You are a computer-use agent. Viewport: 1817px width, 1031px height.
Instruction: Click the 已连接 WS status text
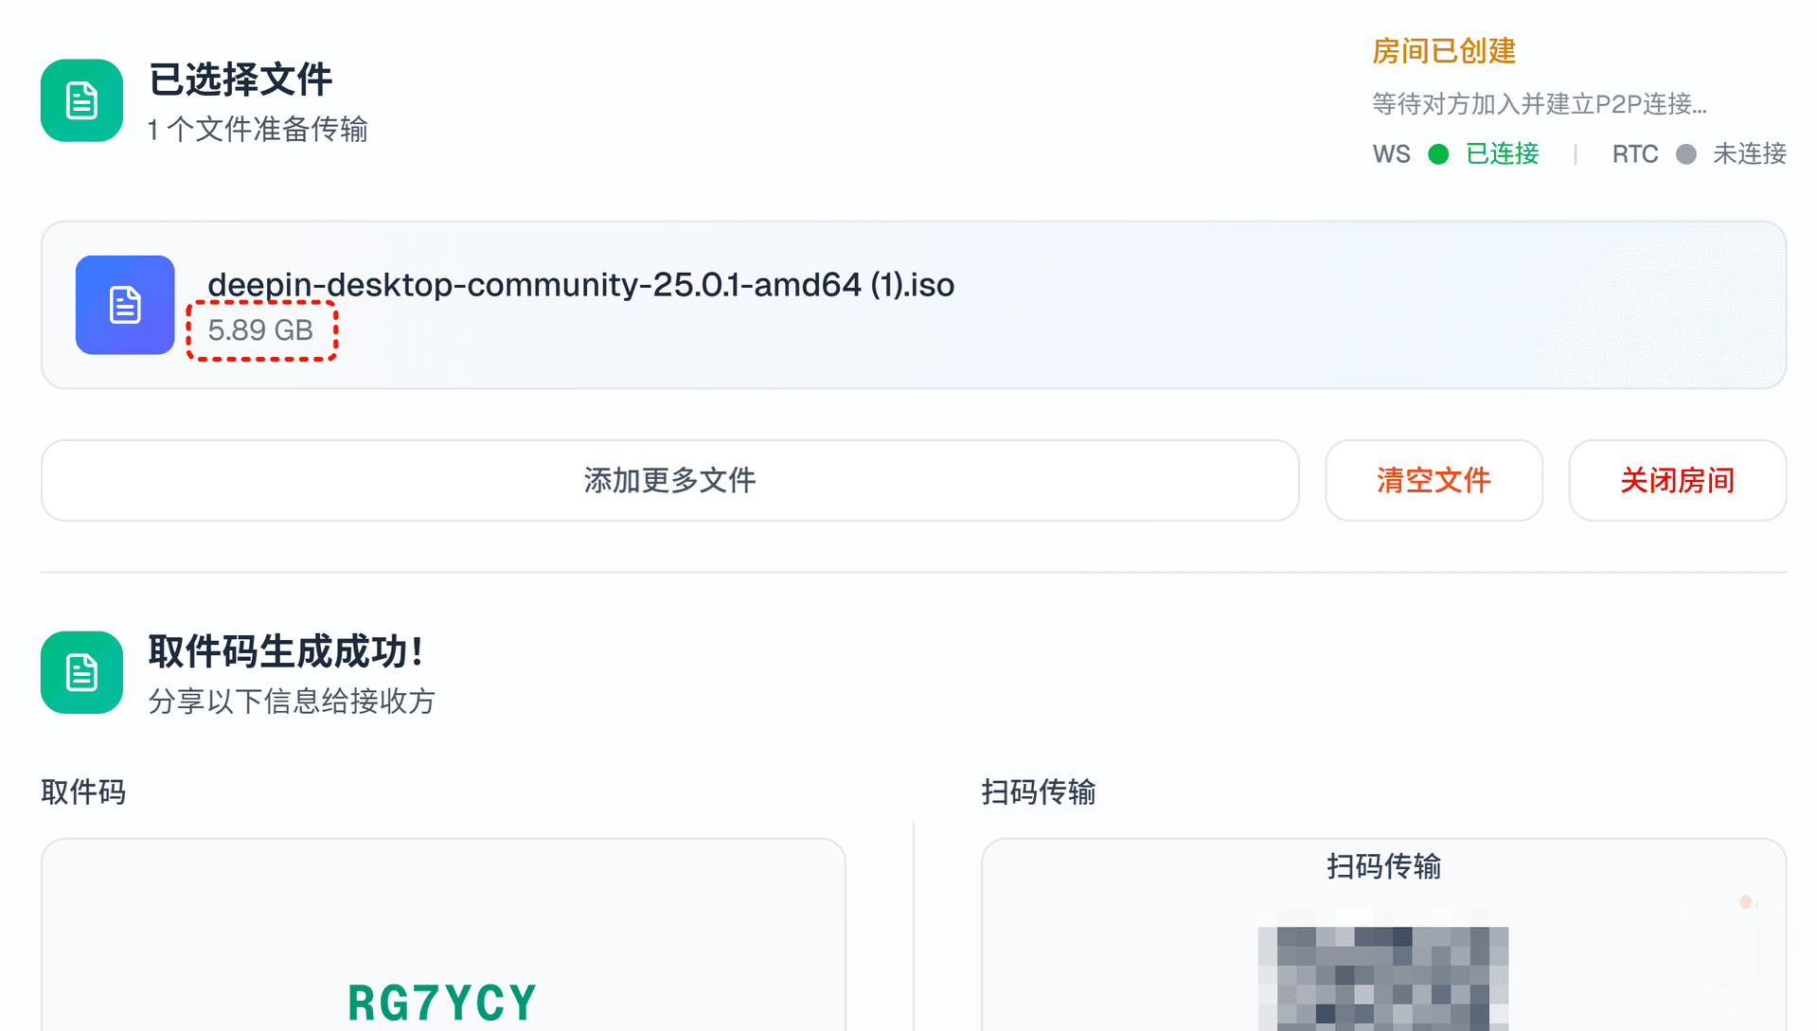click(x=1502, y=154)
